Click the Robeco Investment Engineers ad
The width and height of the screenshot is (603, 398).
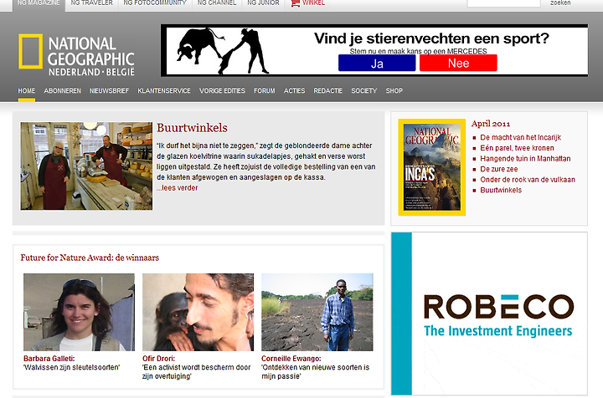(489, 314)
